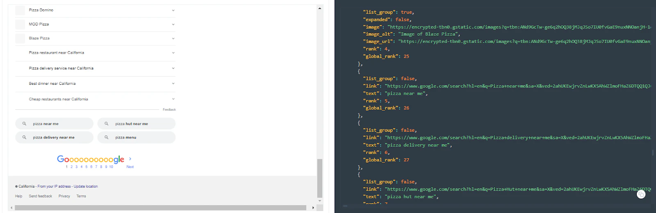This screenshot has width=656, height=213.
Task: Click the search icon in 'pizza delivery near me' chip
Action: pyautogui.click(x=24, y=138)
